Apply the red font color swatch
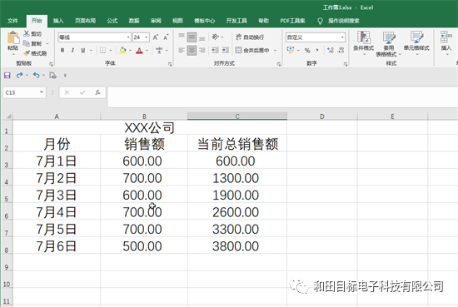This screenshot has width=458, height=307. point(139,51)
